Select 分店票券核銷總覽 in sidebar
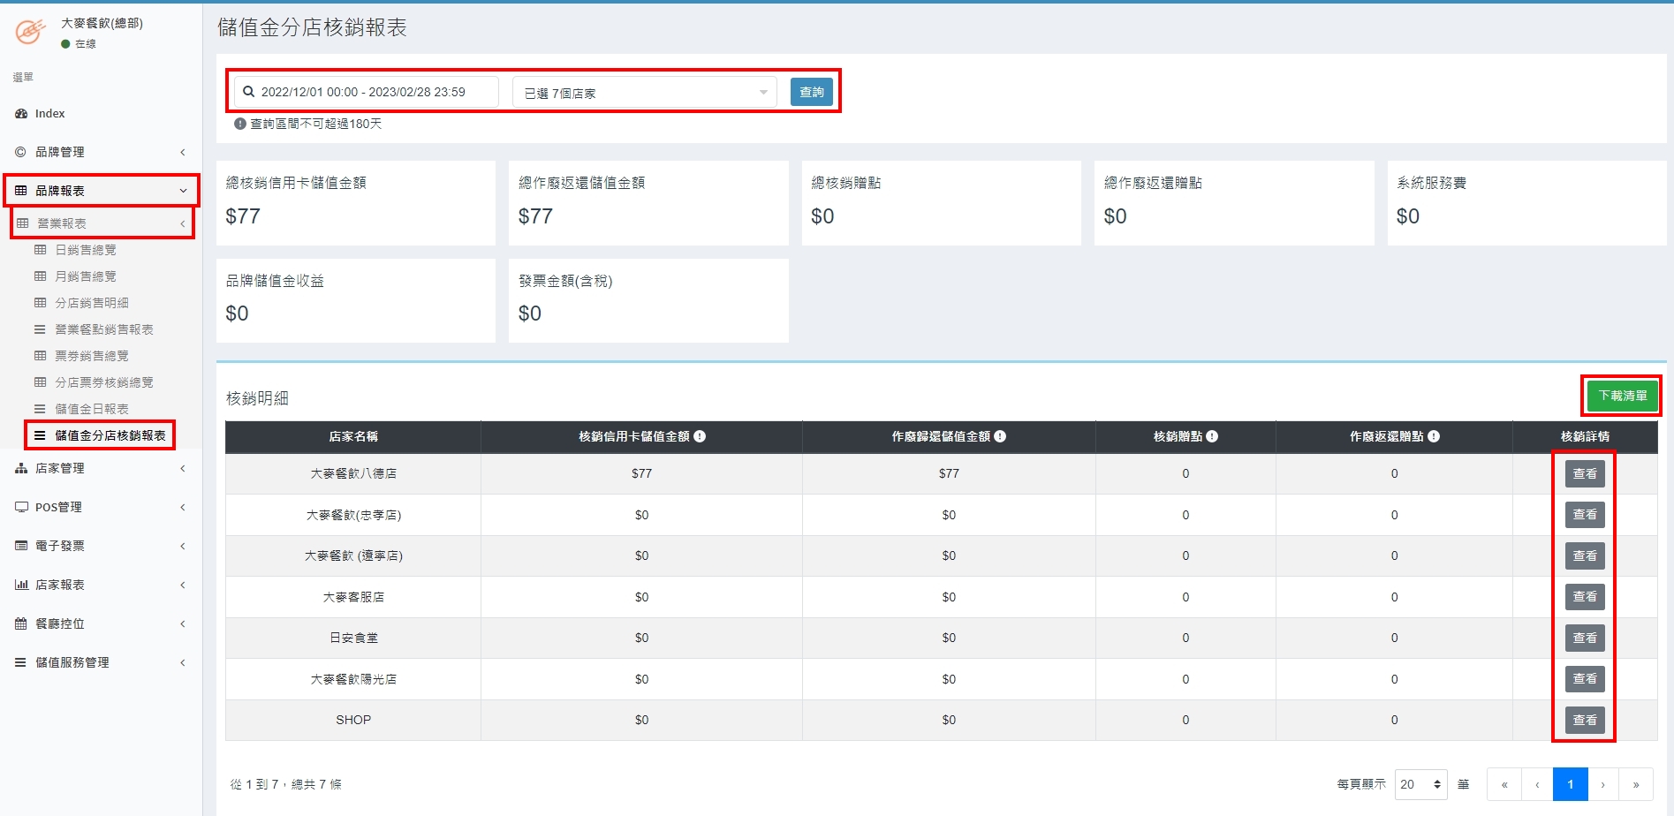 (x=104, y=382)
